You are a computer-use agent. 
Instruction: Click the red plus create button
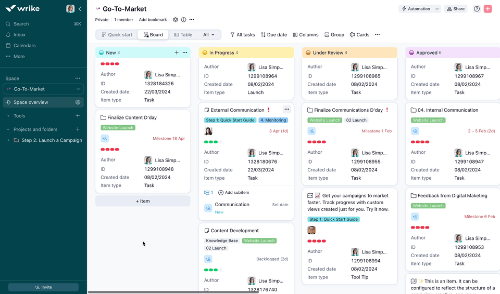(x=488, y=9)
